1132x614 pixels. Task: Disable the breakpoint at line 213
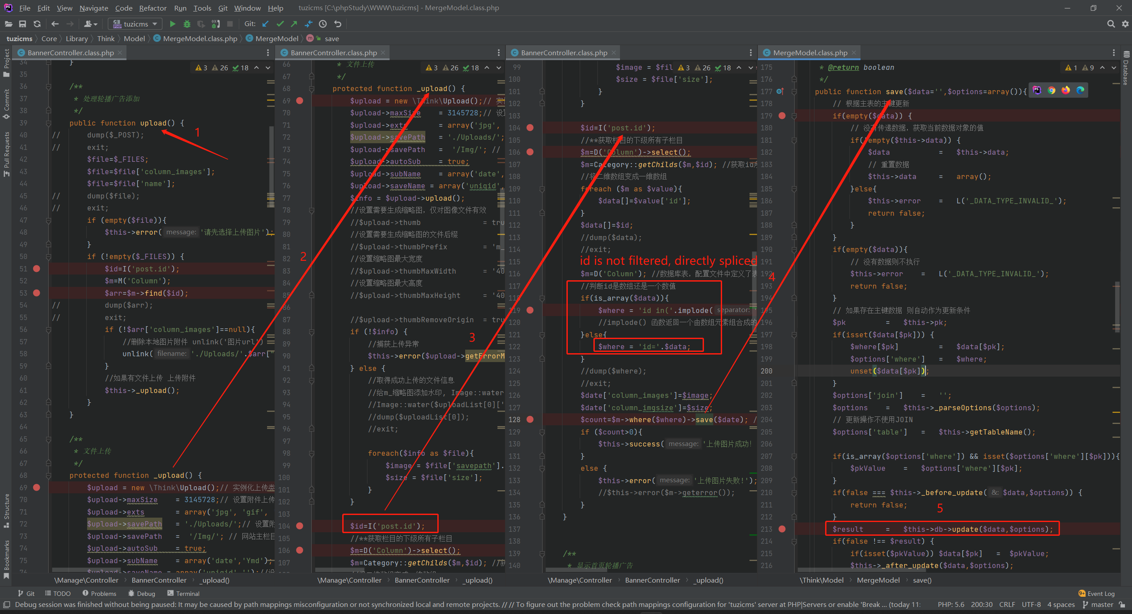point(782,529)
